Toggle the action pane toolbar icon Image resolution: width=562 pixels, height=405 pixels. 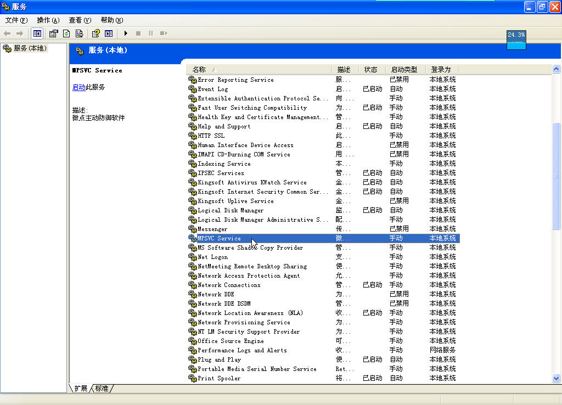109,33
